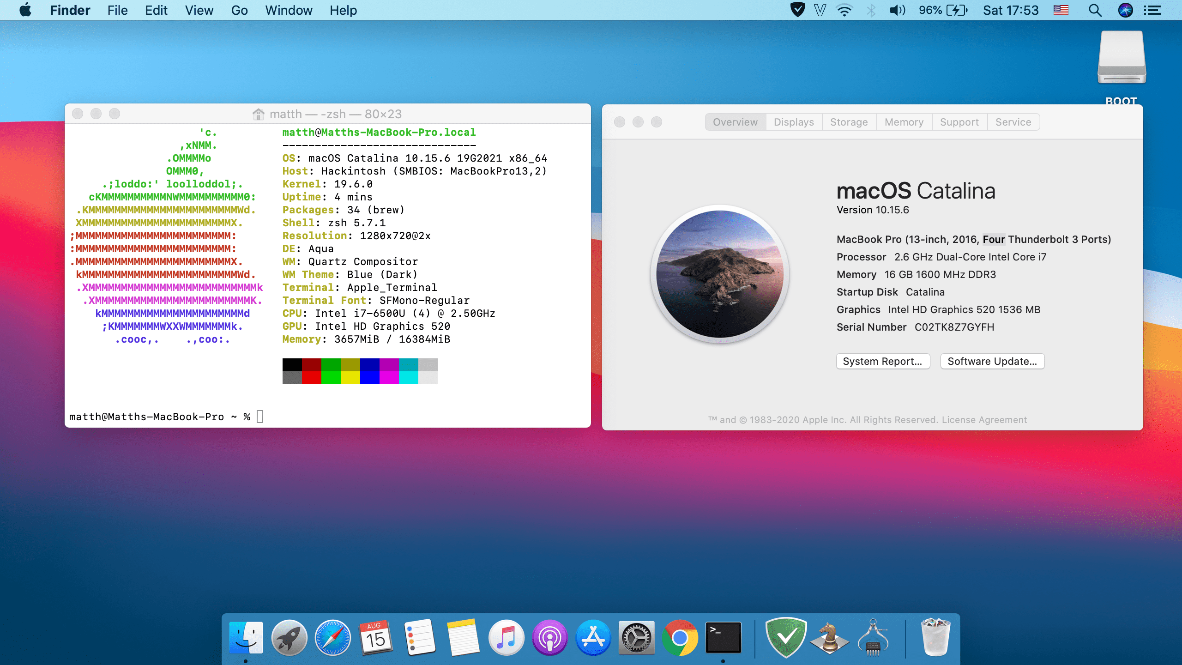Viewport: 1182px width, 665px height.
Task: Click the System Report button
Action: pos(882,361)
